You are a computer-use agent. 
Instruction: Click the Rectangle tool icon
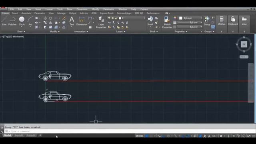click(x=36, y=18)
